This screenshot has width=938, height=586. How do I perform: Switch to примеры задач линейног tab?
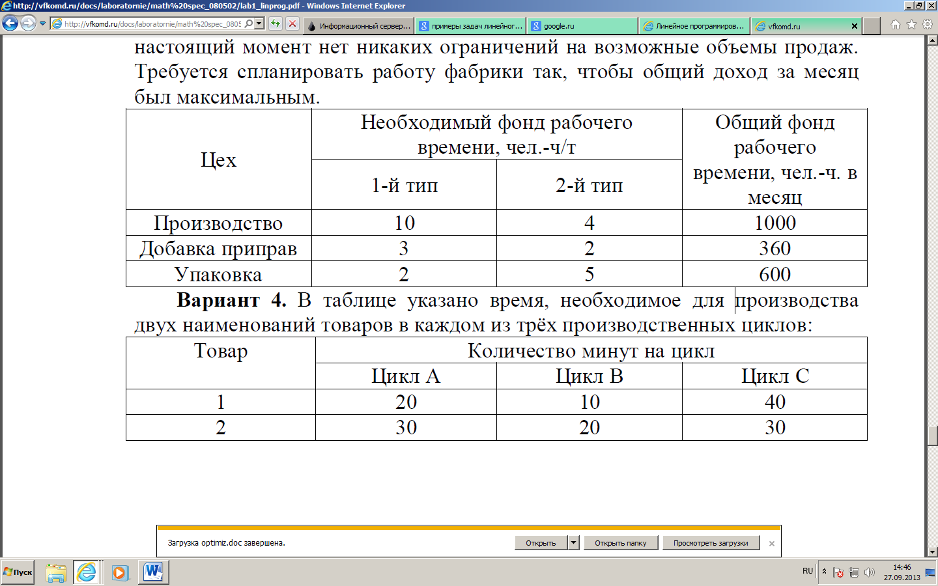471,26
